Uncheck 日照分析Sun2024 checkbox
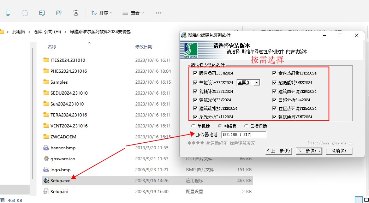 (274, 100)
